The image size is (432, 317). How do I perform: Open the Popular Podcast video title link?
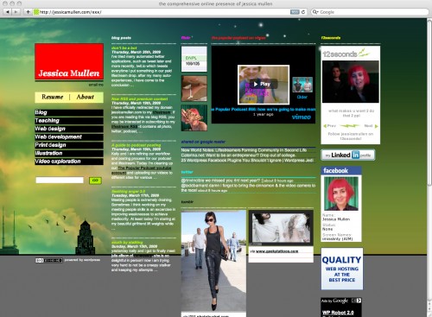[x=264, y=110]
